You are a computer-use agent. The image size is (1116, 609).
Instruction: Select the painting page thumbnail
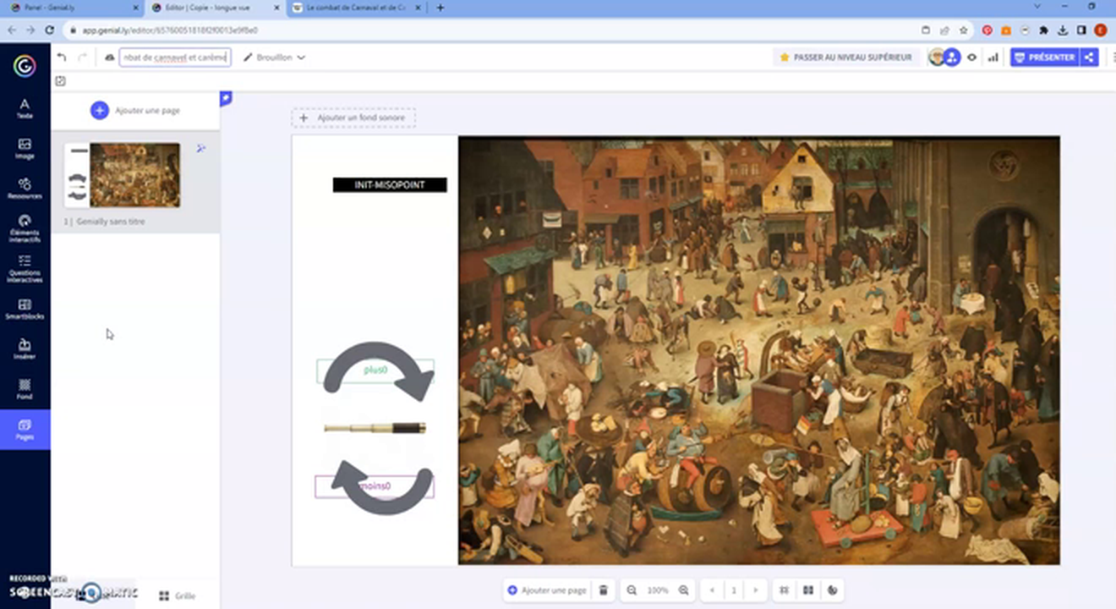(x=134, y=175)
